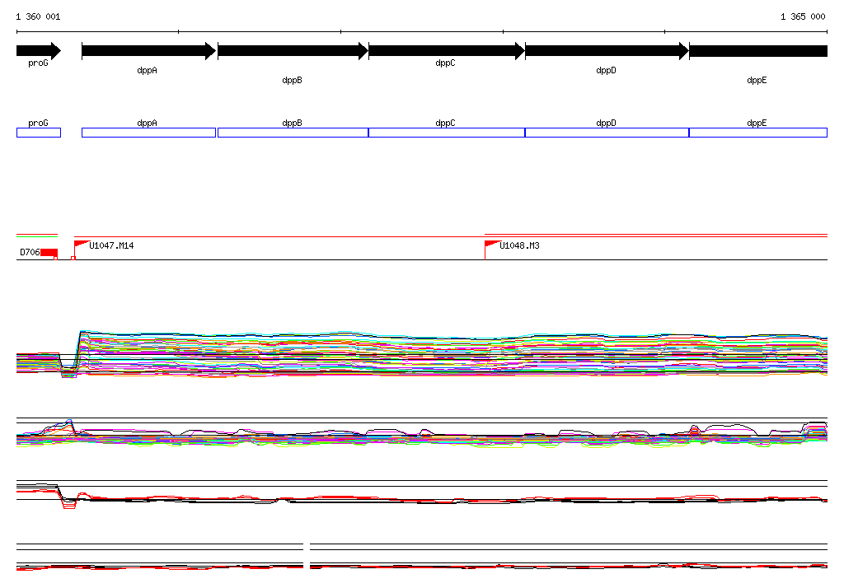Select the dppD blue outlined box
Image resolution: width=844 pixels, height=588 pixels.
[607, 133]
